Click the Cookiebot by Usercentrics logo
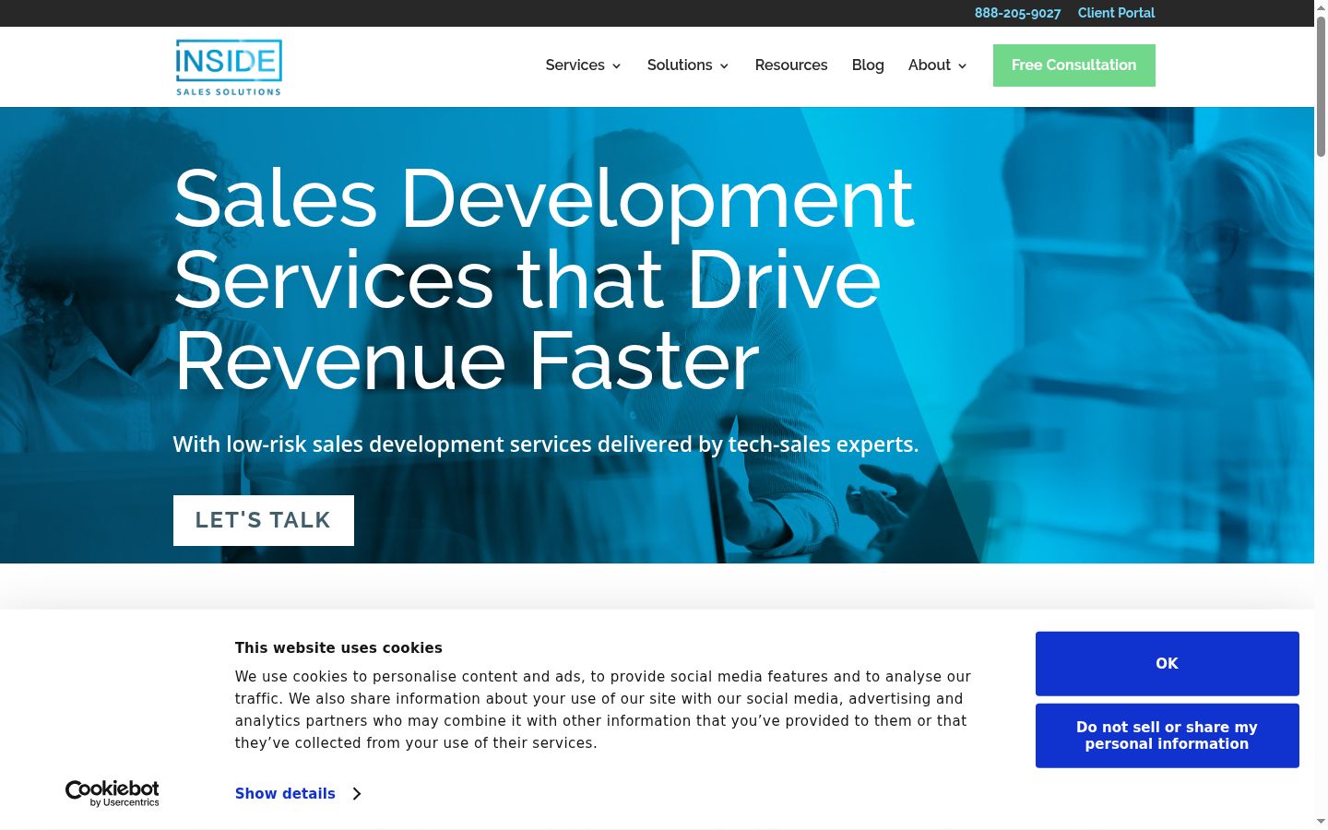The image size is (1328, 830). point(113,793)
